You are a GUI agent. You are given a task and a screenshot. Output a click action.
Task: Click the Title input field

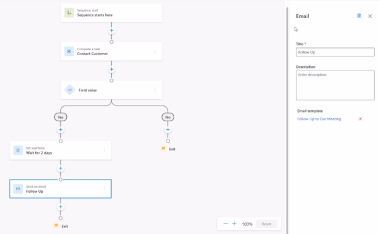pos(335,52)
